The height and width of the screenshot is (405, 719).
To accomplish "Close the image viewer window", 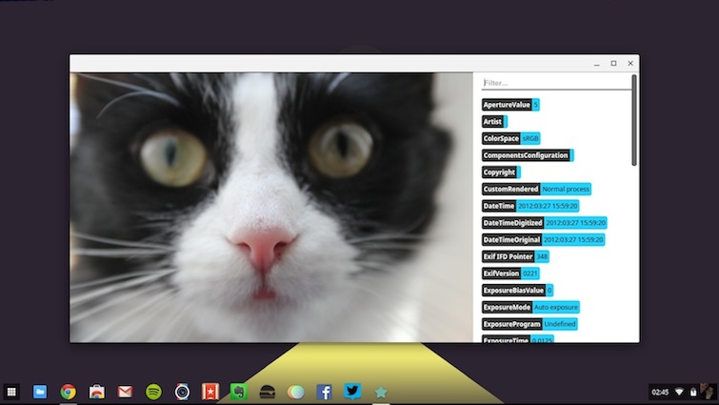I will coord(630,63).
